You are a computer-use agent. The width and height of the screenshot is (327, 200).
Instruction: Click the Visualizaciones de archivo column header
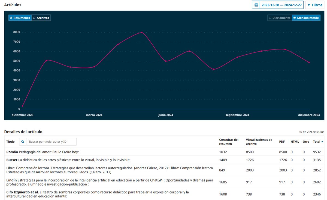(259, 142)
